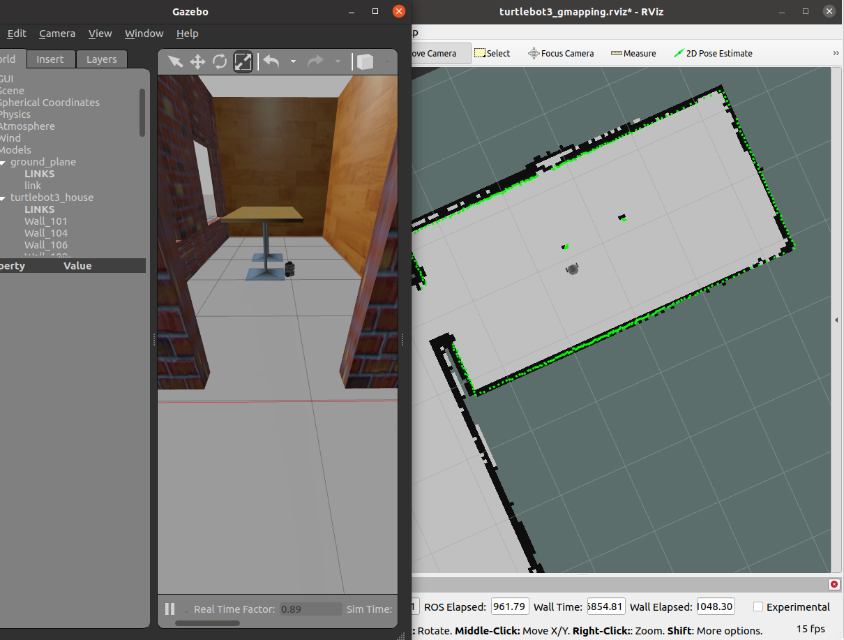Image resolution: width=844 pixels, height=640 pixels.
Task: Open the Camera menu in Gazebo
Action: pos(56,34)
